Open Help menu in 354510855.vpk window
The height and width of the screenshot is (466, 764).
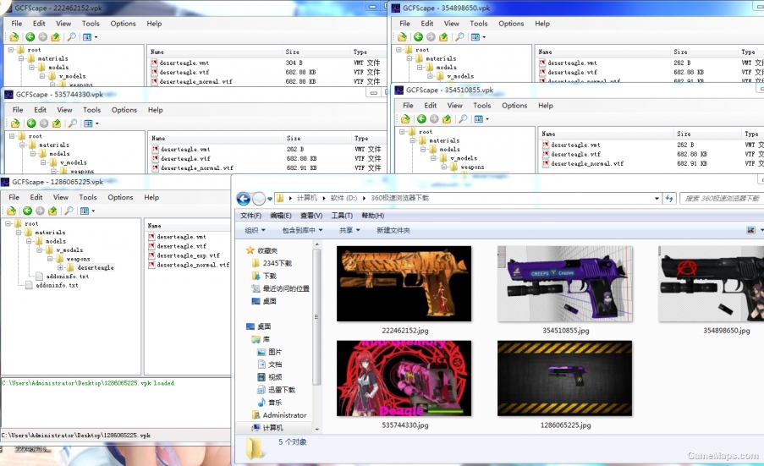pos(545,106)
